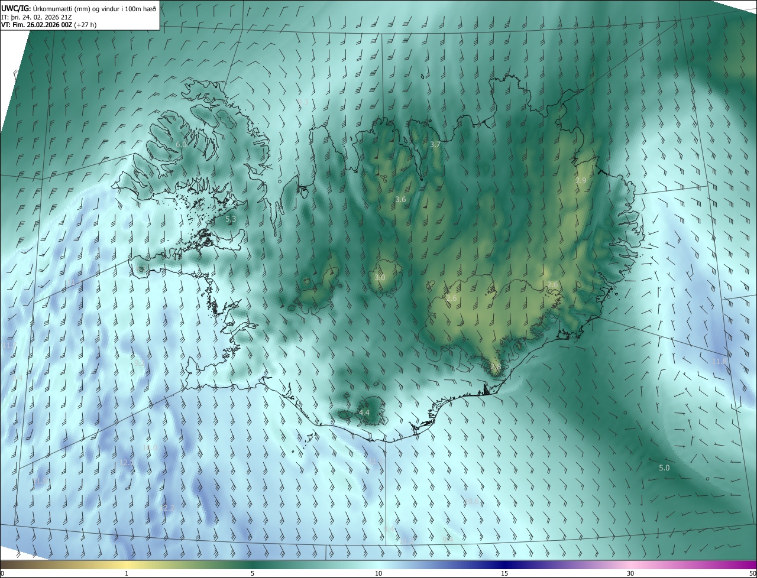Click the 3.7 value in north Iceland
The height and width of the screenshot is (578, 757).
(435, 144)
